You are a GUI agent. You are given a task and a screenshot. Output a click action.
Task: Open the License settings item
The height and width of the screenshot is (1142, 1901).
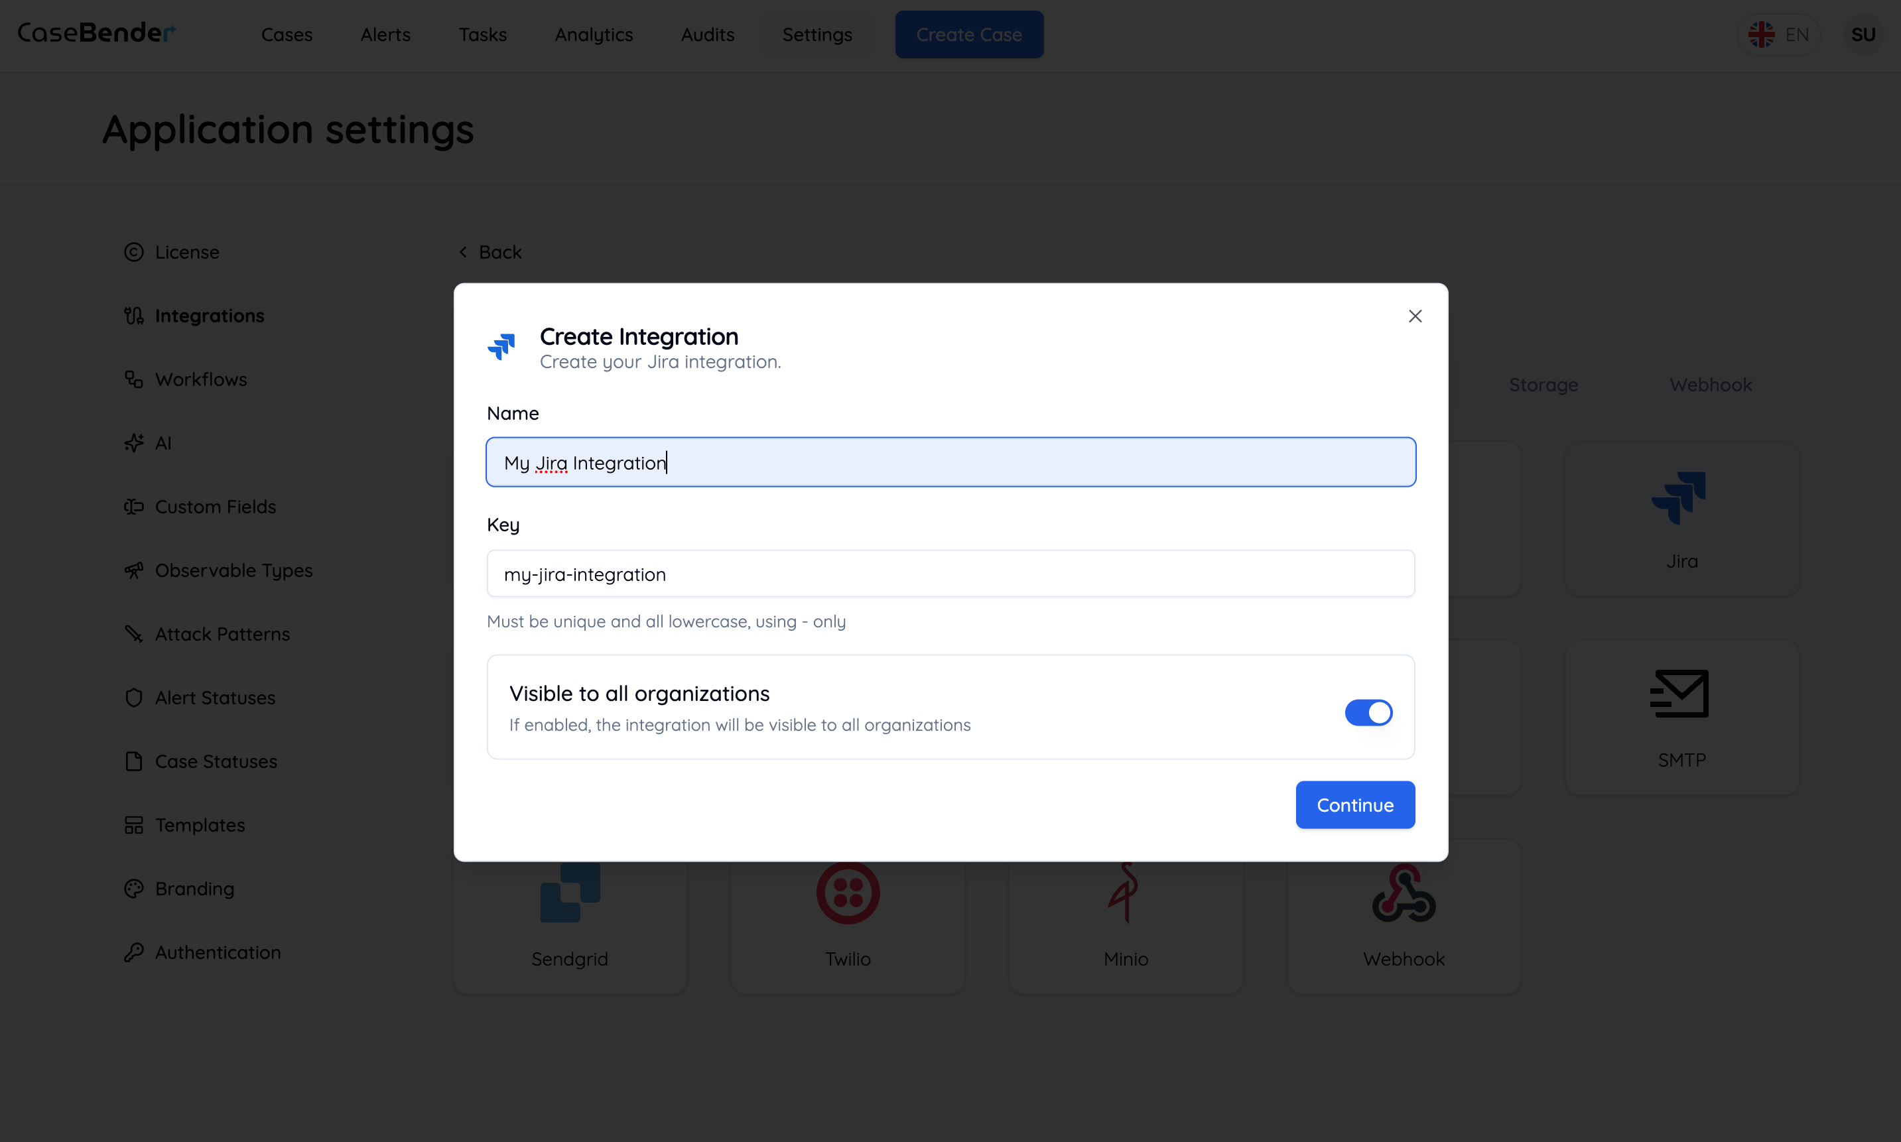pyautogui.click(x=186, y=251)
